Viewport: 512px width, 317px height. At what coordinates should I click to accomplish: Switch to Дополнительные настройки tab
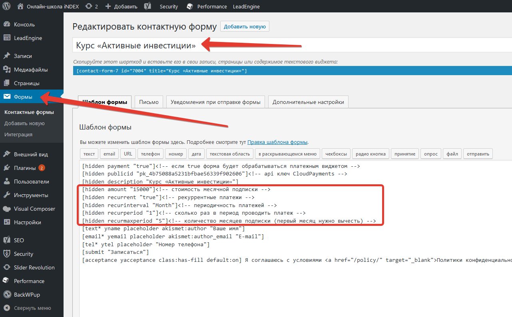[x=308, y=102]
